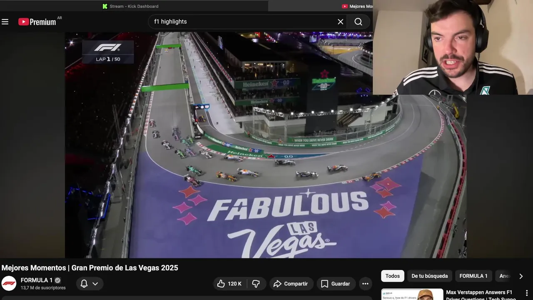This screenshot has height=300, width=533.
Task: Click the 13,7 M de suscriptores text
Action: [43, 288]
